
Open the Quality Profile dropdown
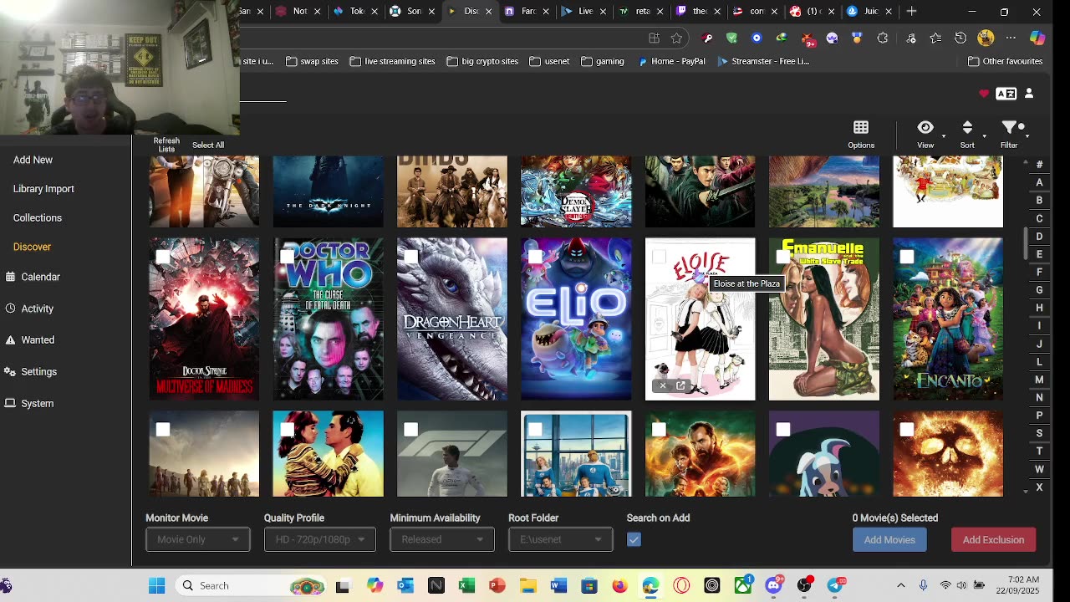pos(319,540)
